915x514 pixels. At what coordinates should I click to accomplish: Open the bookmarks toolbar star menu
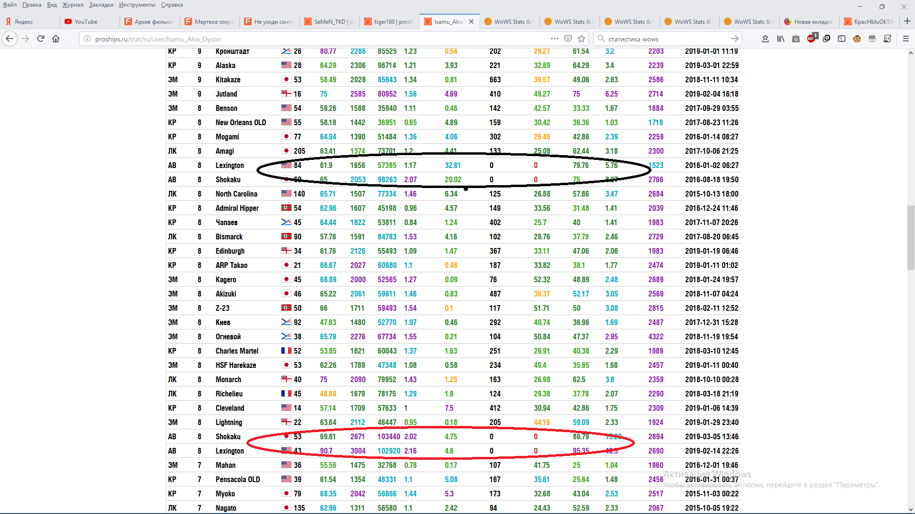pos(765,39)
